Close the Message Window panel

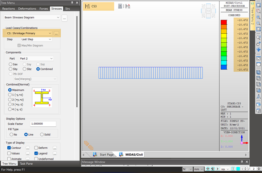pyautogui.click(x=246, y=162)
